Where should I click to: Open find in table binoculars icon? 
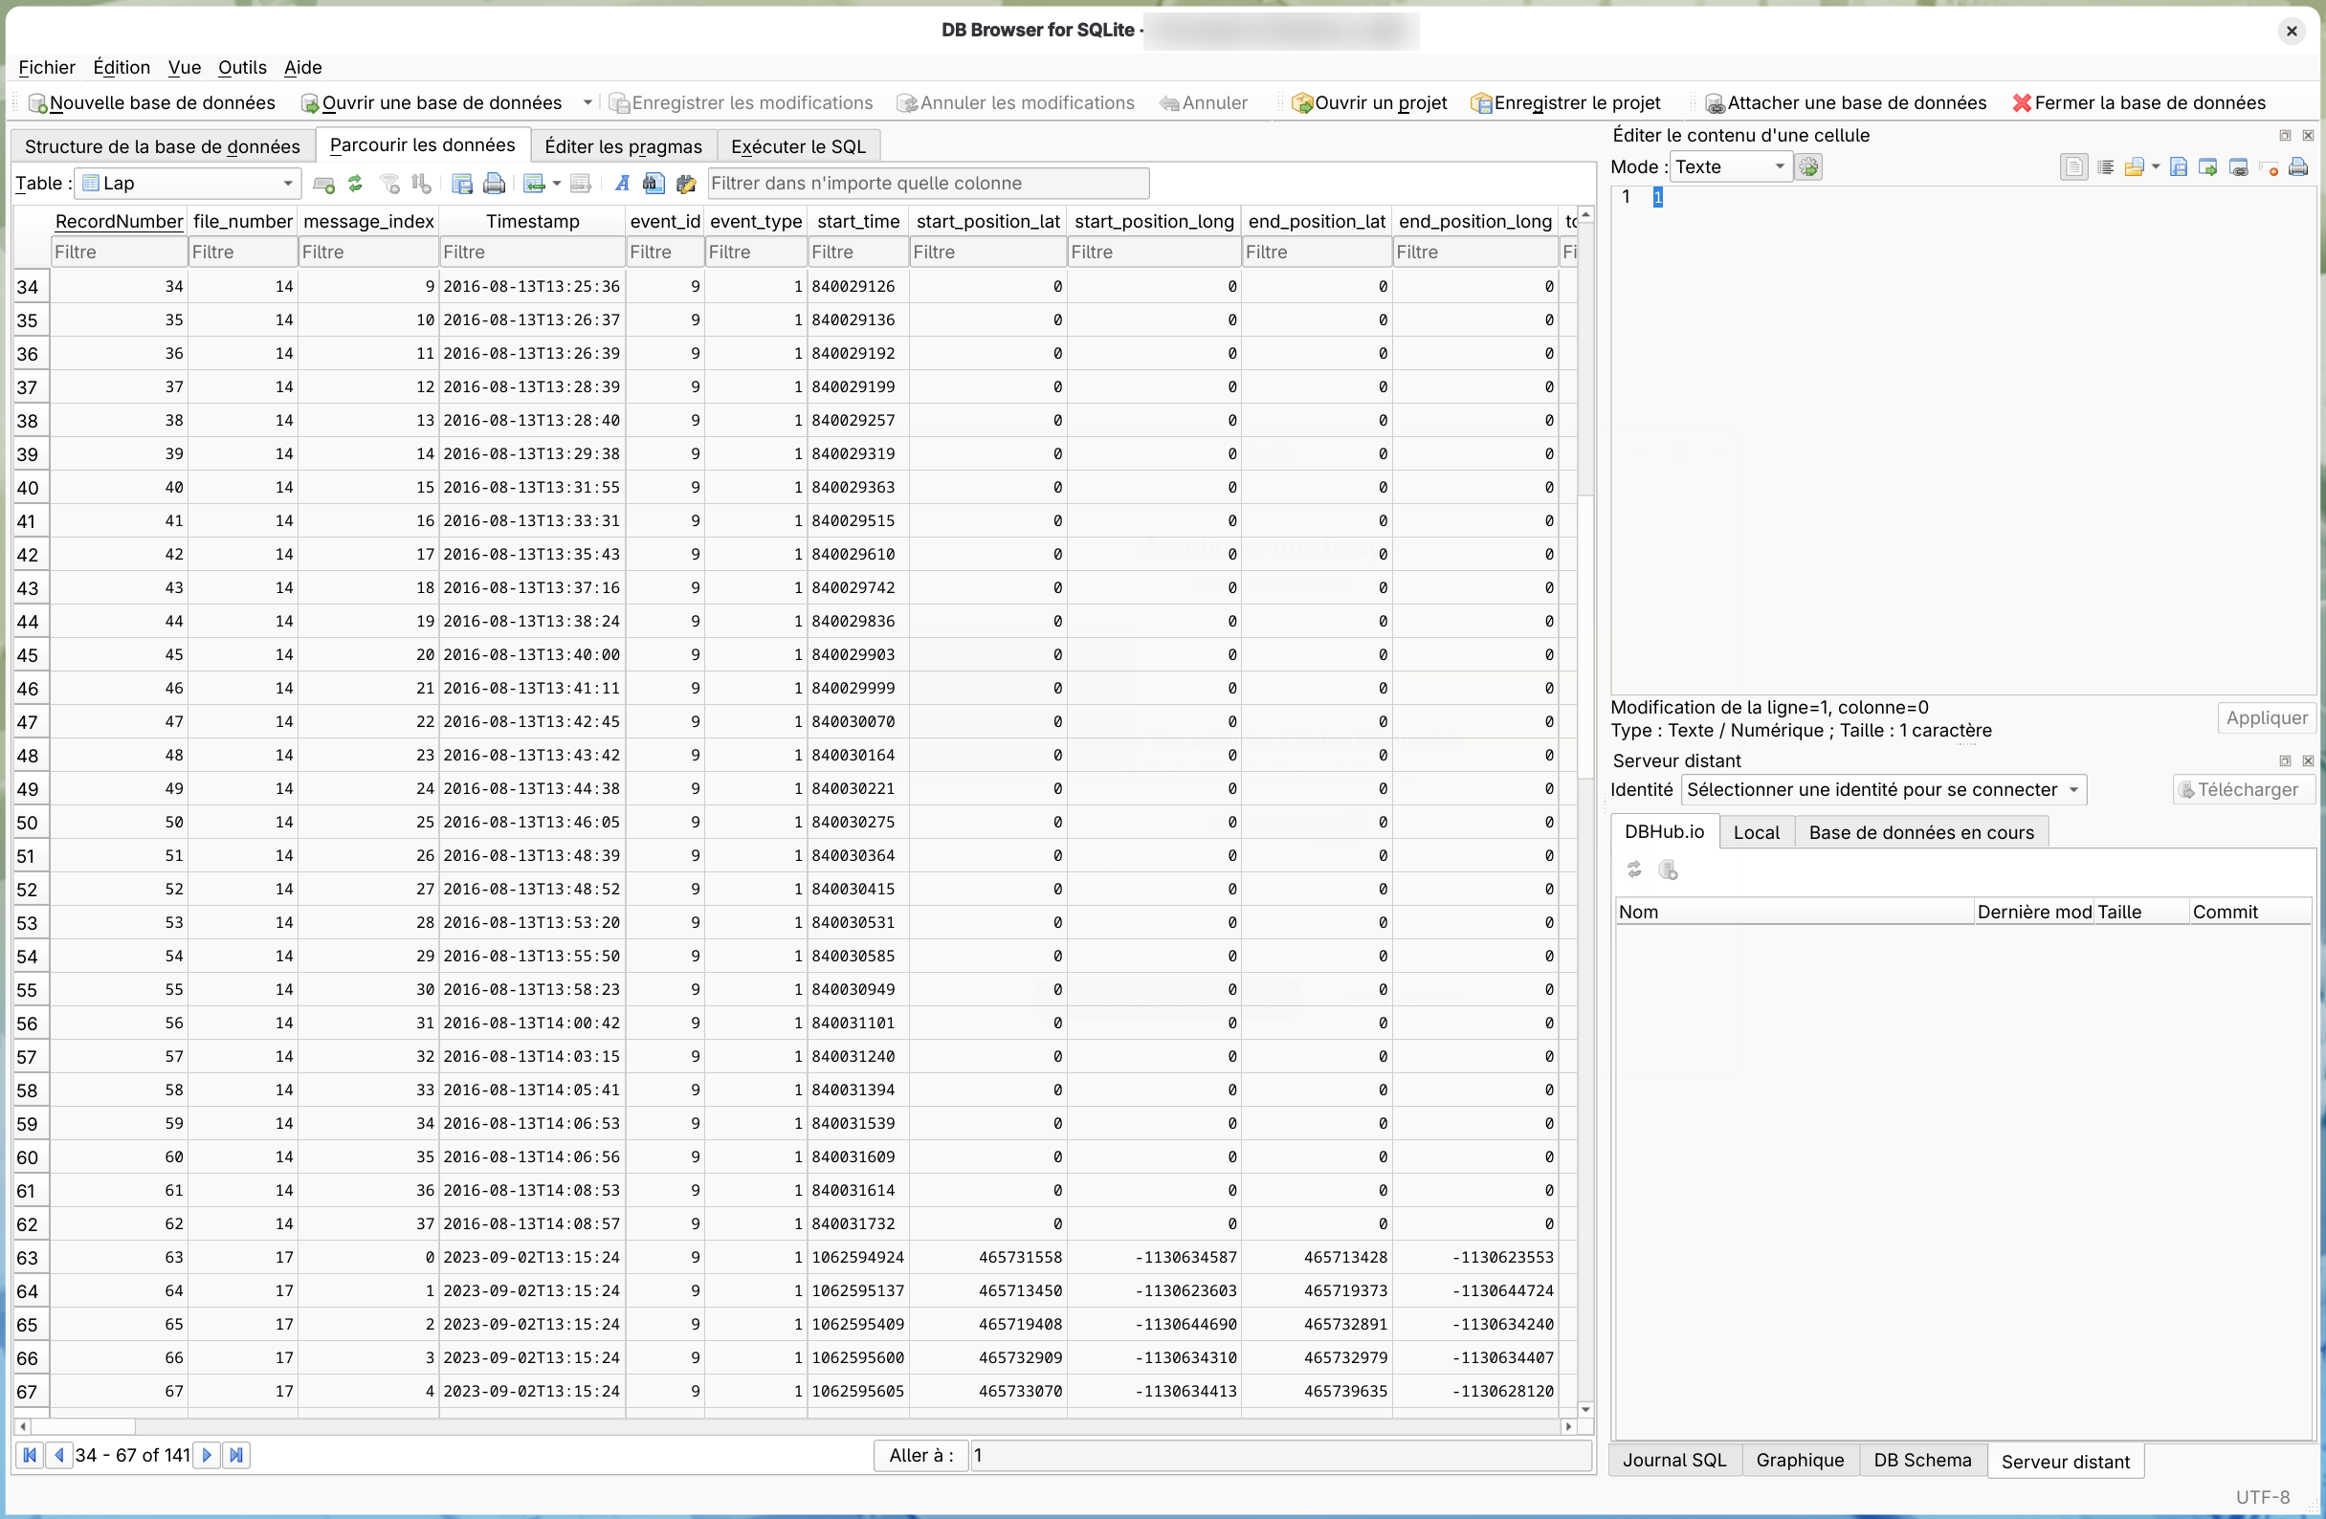tap(653, 184)
